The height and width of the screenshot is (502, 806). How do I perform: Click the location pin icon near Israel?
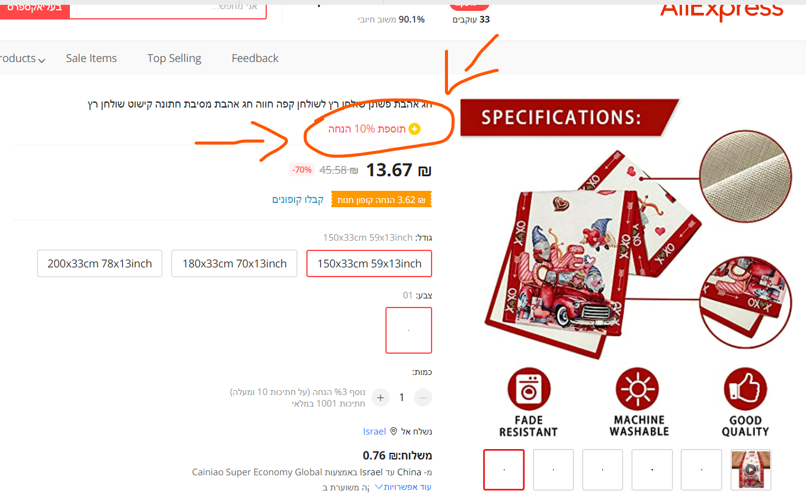[393, 431]
